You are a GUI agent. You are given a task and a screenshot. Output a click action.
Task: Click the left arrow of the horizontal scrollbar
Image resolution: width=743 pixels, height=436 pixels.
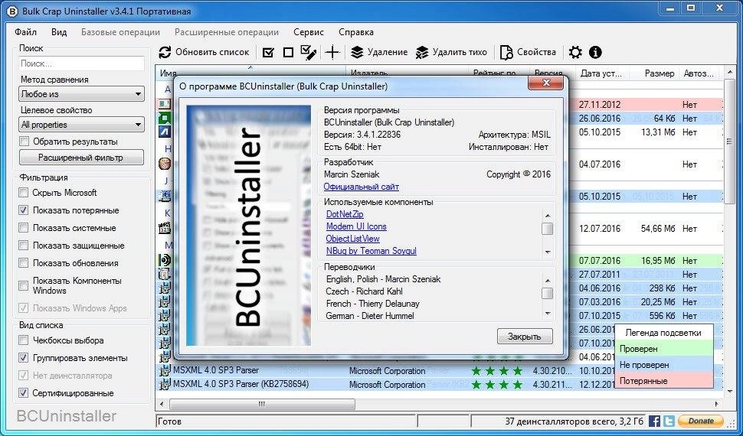click(162, 405)
